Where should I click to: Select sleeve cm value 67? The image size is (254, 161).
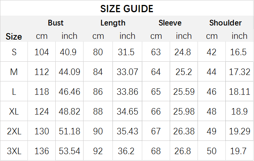click(156, 131)
